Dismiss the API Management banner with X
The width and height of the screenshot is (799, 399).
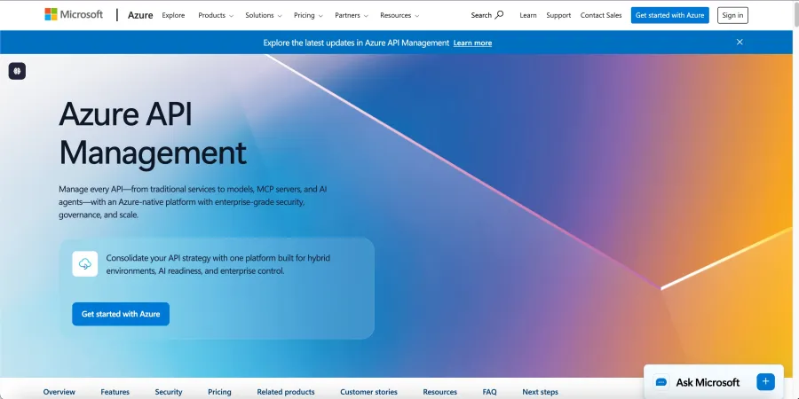tap(740, 43)
